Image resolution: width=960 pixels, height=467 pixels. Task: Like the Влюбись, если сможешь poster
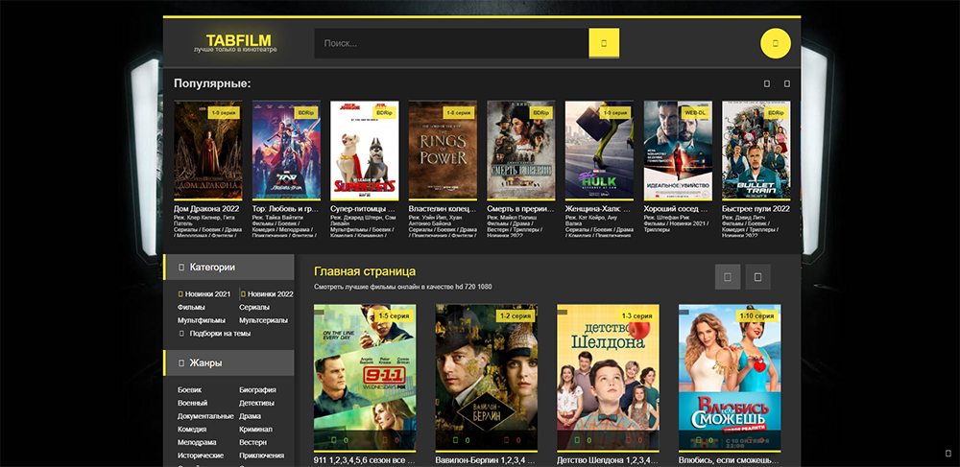click(x=699, y=440)
